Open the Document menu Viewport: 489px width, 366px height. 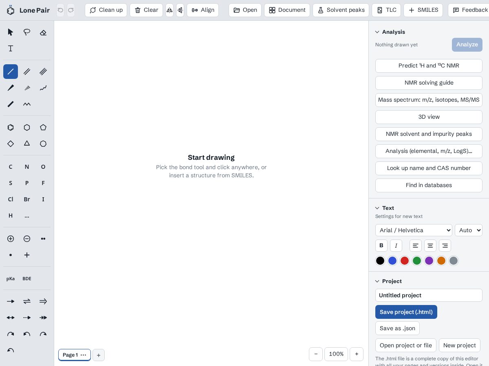pyautogui.click(x=287, y=10)
